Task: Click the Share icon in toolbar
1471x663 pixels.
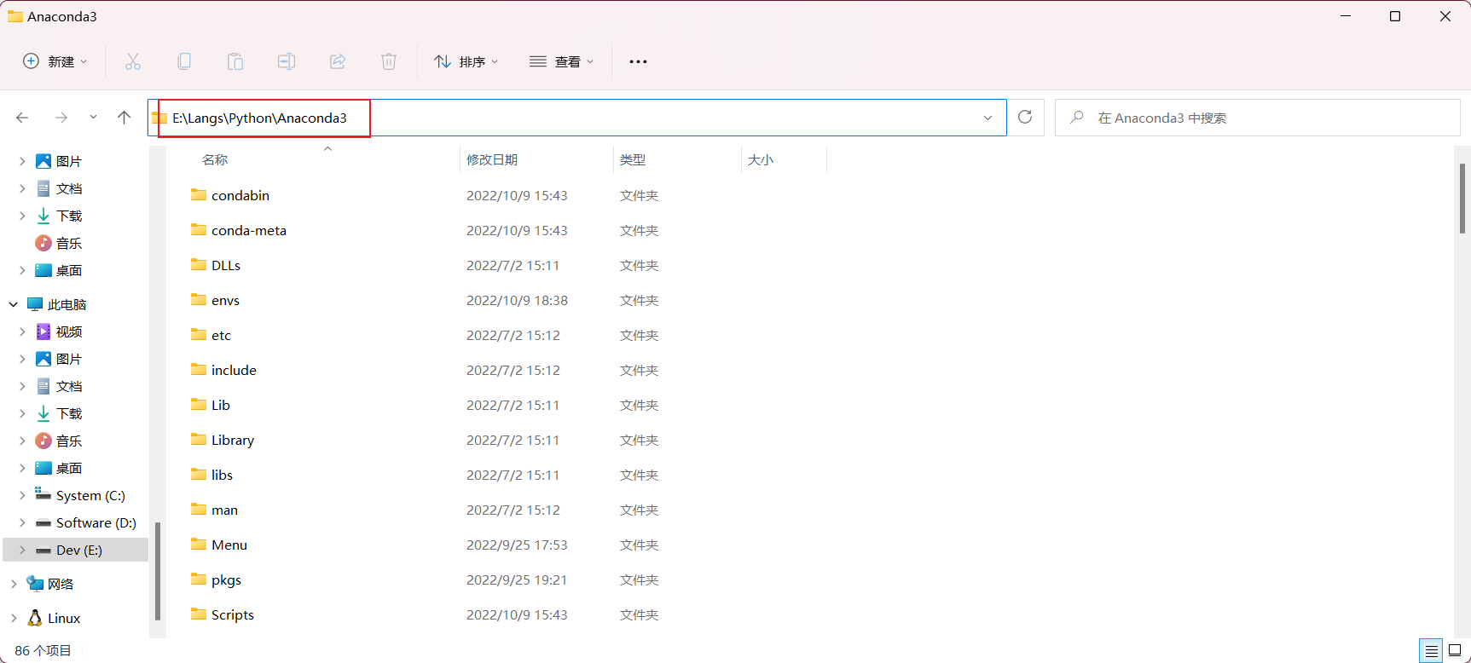Action: pos(338,61)
